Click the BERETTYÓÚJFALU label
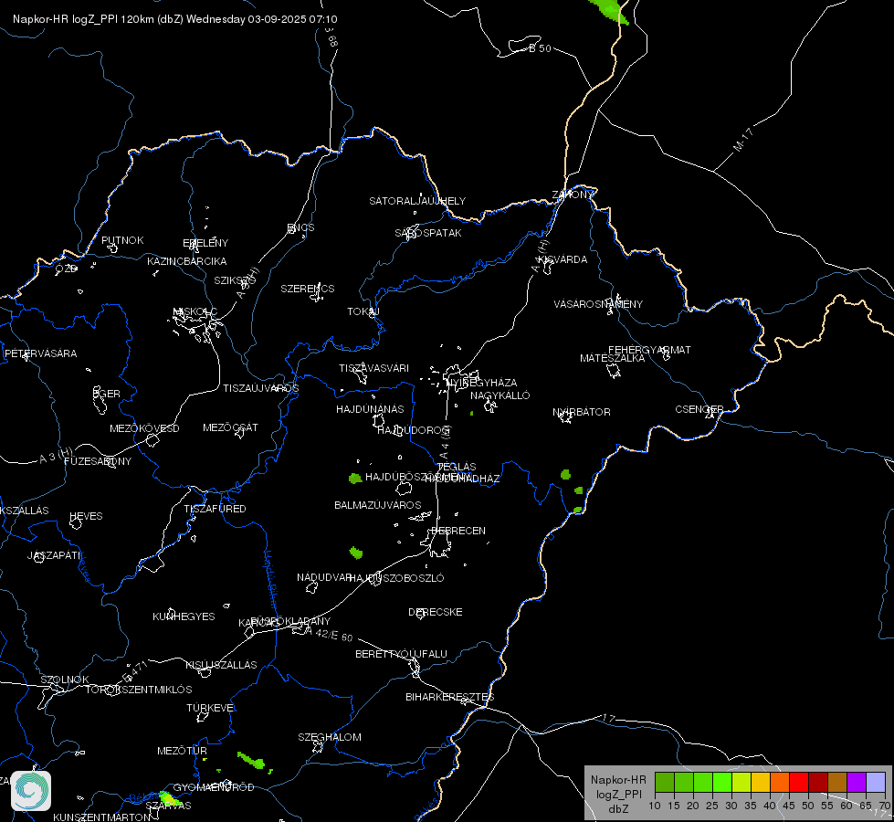Screen dimensions: 894x822 [402, 654]
